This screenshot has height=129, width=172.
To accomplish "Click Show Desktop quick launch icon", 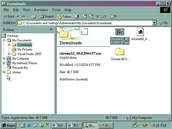I will pyautogui.click(x=23, y=125).
